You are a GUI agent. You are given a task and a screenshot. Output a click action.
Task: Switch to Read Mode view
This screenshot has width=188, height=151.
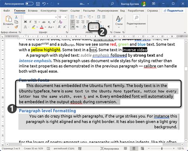[125, 148]
